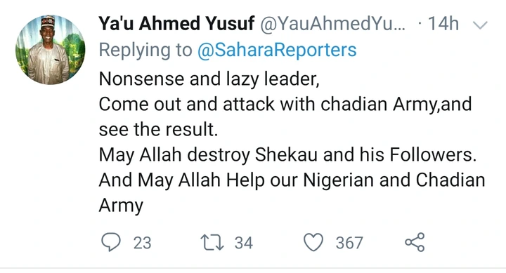Click the 14h timestamp
Viewport: 506px width, 273px height.
[x=443, y=24]
